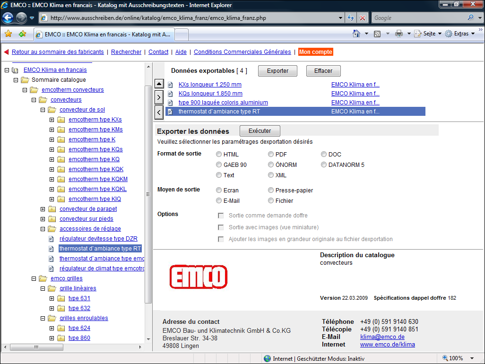Click the browser Back arrow button
This screenshot has width=485, height=364.
pyautogui.click(x=8, y=18)
